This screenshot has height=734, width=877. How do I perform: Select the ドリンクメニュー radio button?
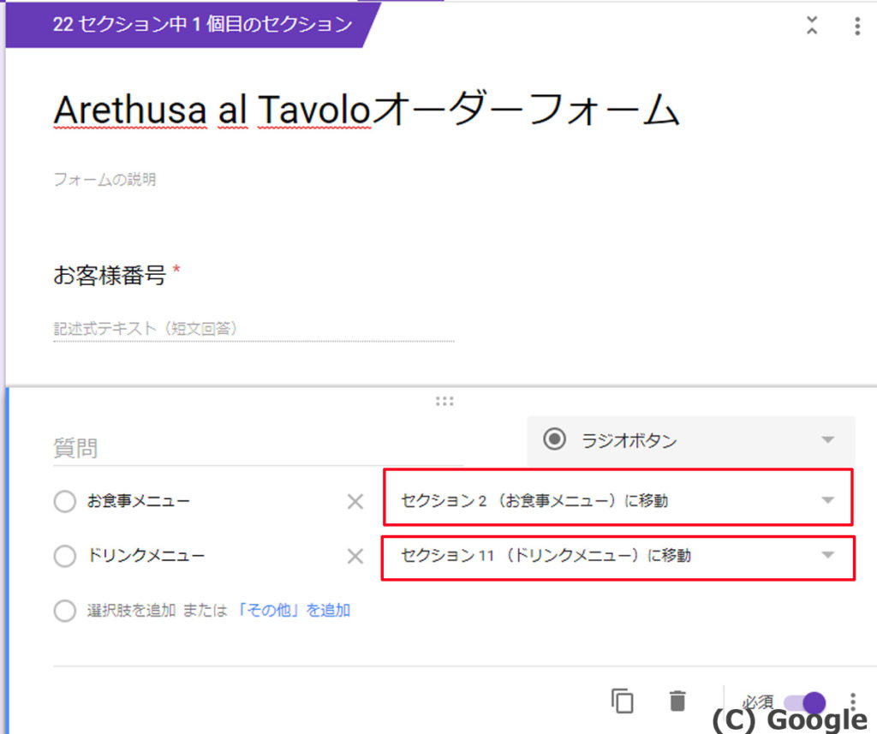pyautogui.click(x=65, y=556)
